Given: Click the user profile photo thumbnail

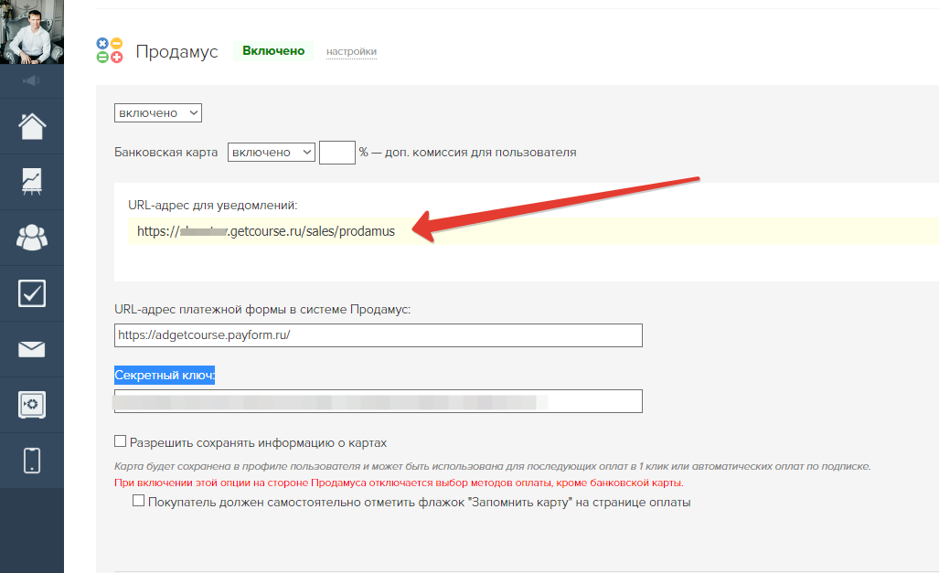Looking at the screenshot, I should [32, 32].
